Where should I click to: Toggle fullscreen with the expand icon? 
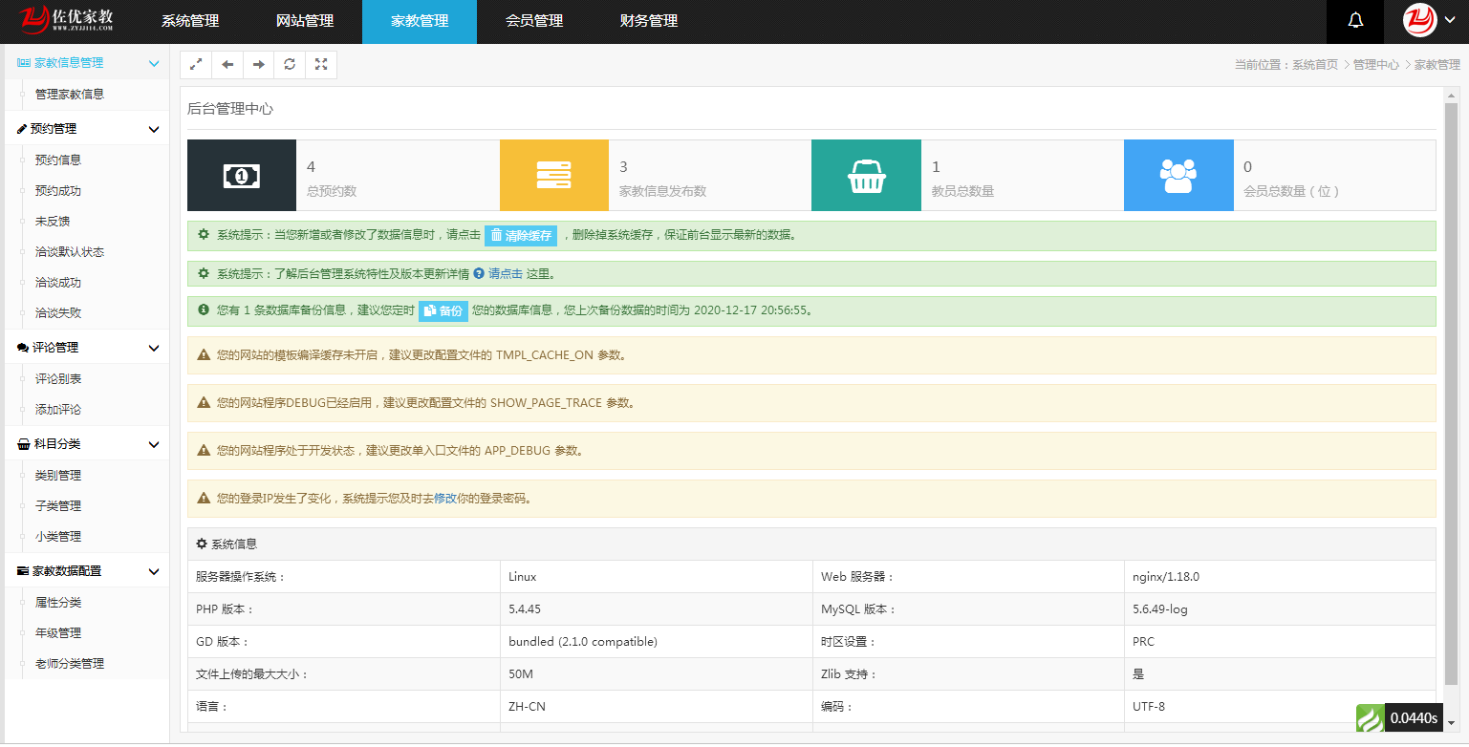click(x=321, y=64)
